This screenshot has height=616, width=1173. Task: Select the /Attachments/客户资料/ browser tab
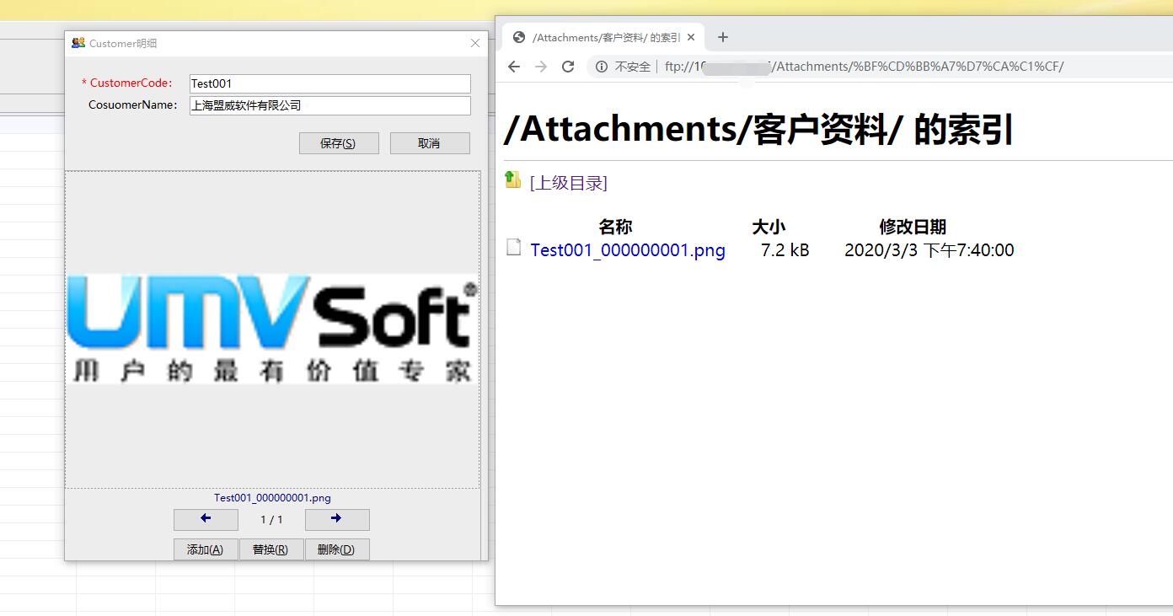[603, 37]
